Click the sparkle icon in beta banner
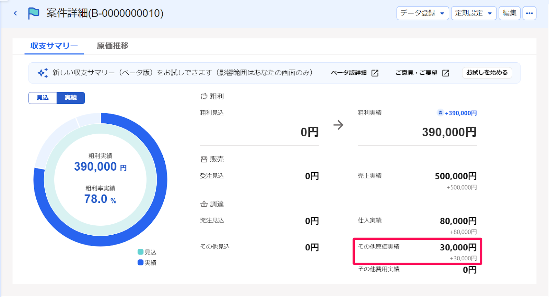Image resolution: width=549 pixels, height=297 pixels. click(43, 73)
